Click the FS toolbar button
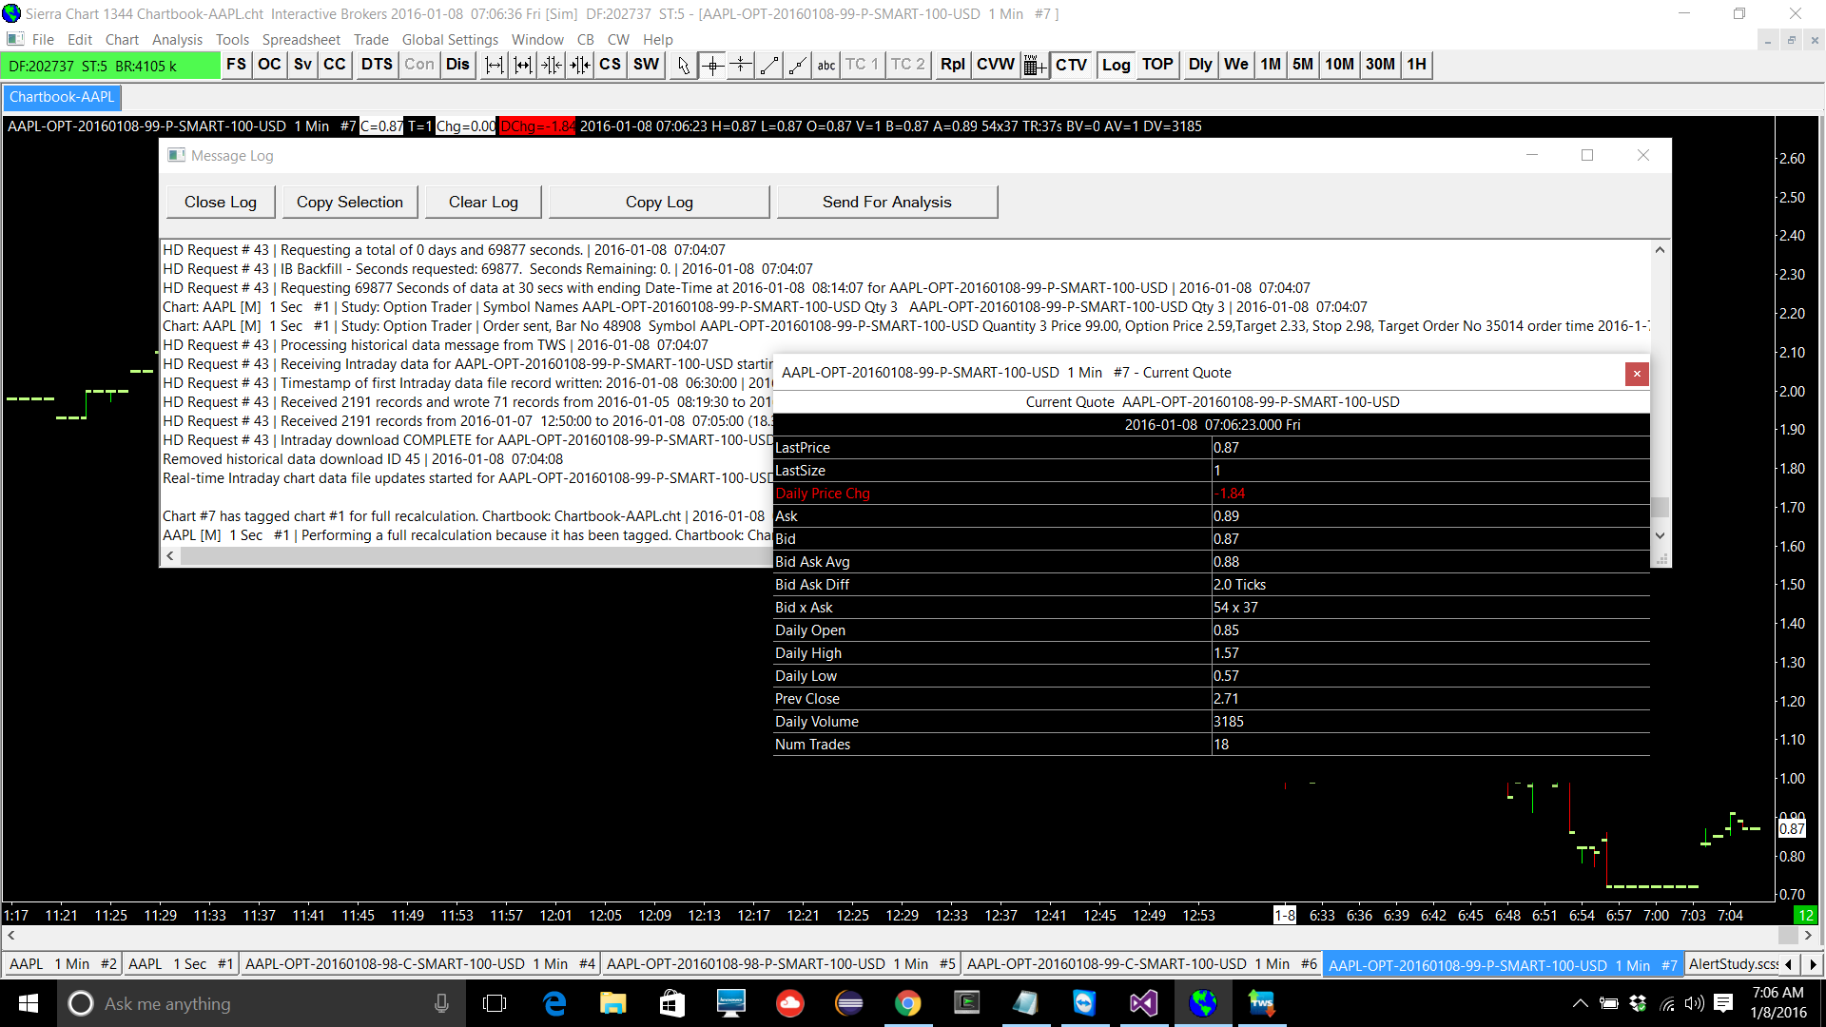Screen dimensions: 1826x1027 (x=236, y=65)
